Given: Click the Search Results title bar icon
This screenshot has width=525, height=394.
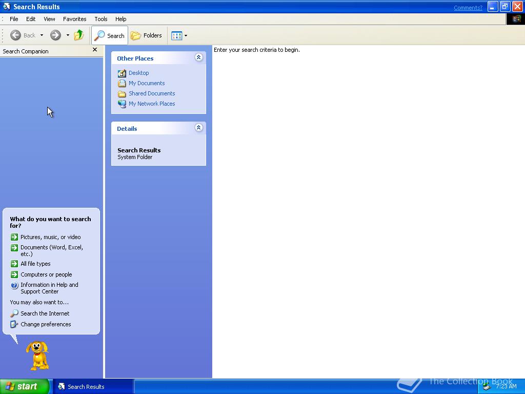Looking at the screenshot, I should [x=6, y=7].
